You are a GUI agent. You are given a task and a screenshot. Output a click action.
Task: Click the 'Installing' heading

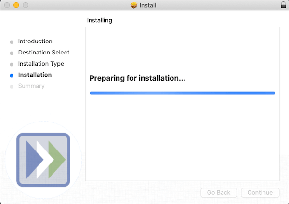(100, 20)
